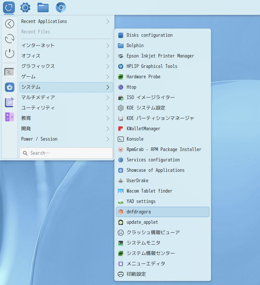
Task: Click the RpmGrab crab icon
Action: [x=121, y=150]
